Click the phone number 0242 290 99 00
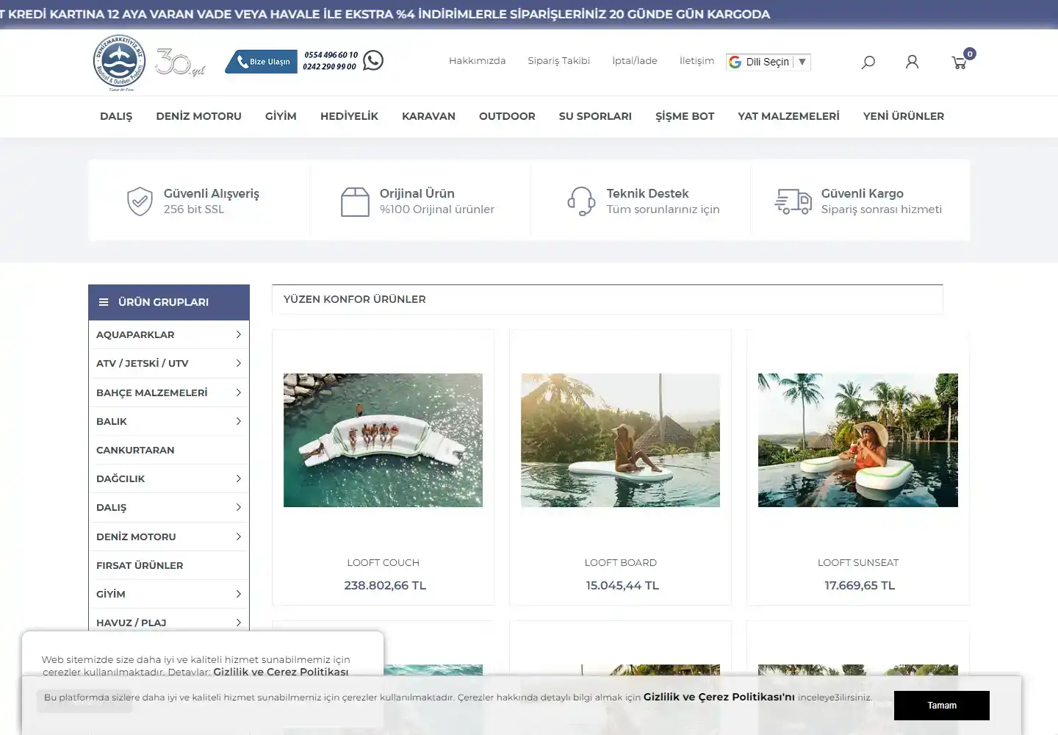 coord(329,67)
